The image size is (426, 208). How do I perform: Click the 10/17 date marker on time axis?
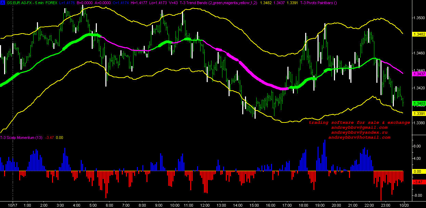(x=13, y=205)
